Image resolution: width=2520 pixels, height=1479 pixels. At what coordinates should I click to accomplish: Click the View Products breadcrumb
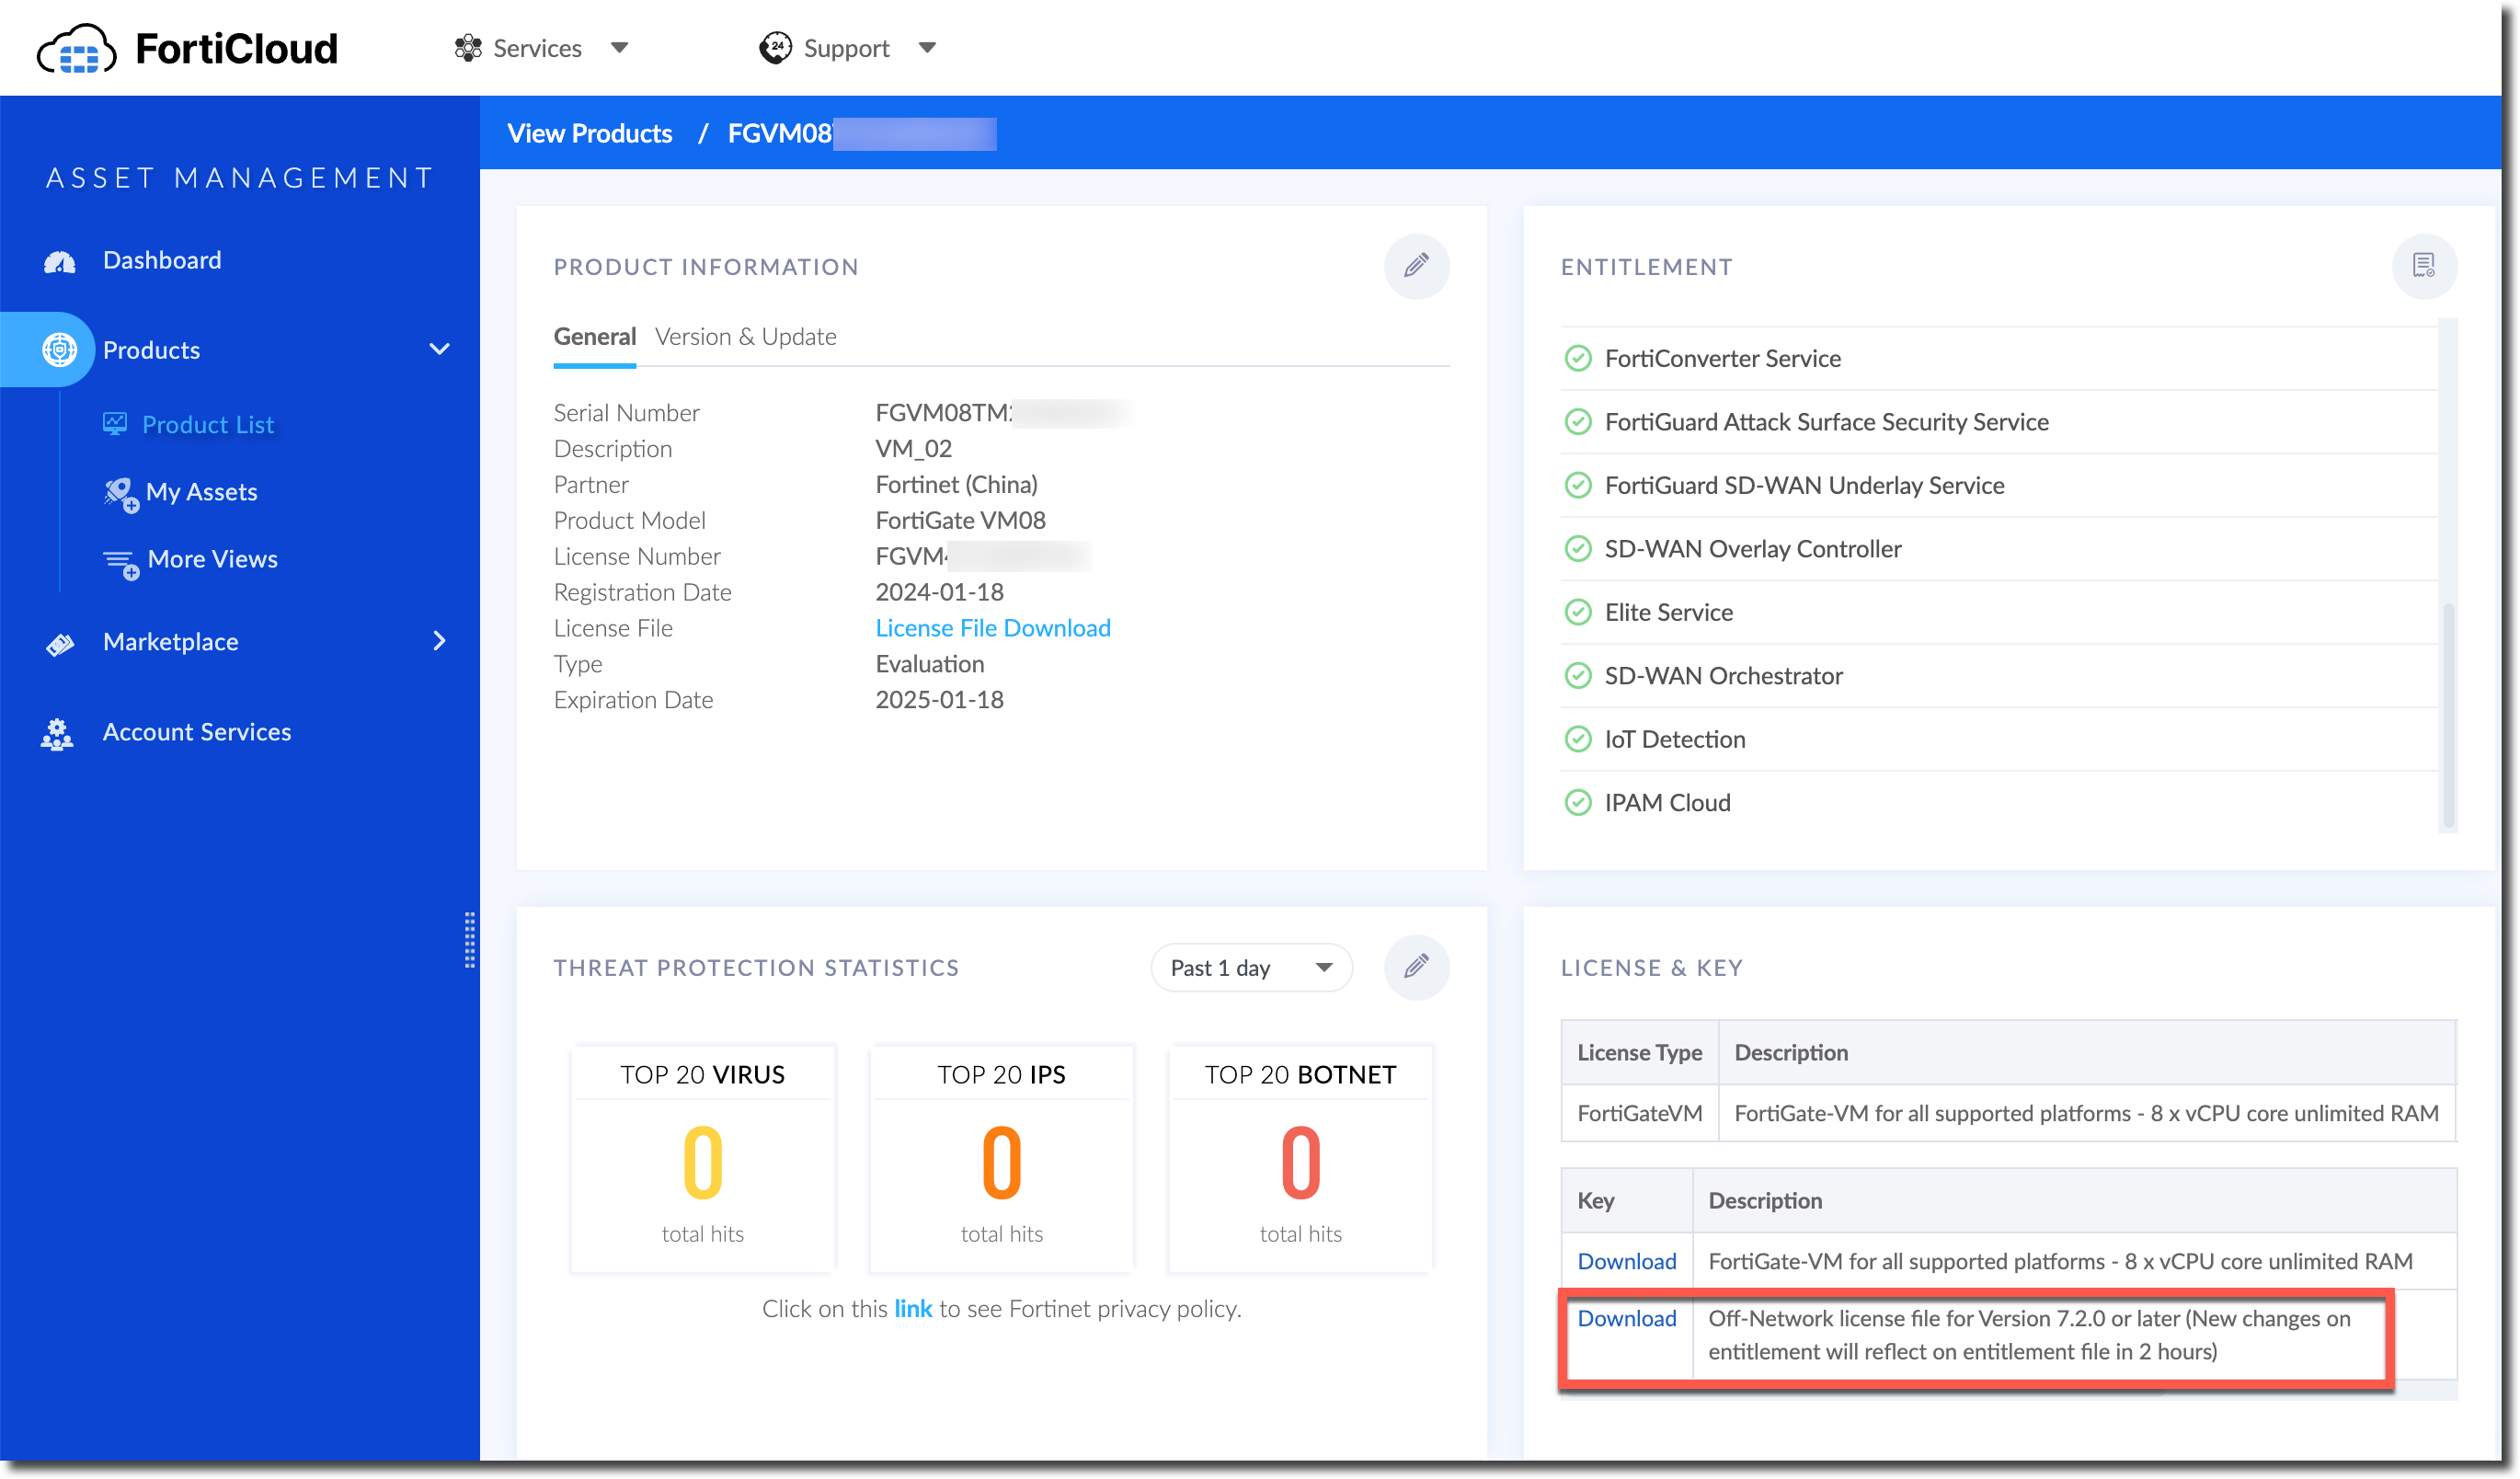589,133
